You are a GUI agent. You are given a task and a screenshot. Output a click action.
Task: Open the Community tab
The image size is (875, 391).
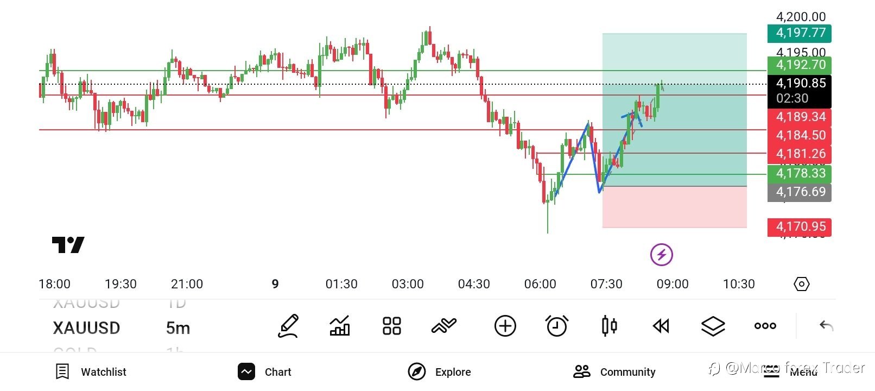[x=614, y=371]
